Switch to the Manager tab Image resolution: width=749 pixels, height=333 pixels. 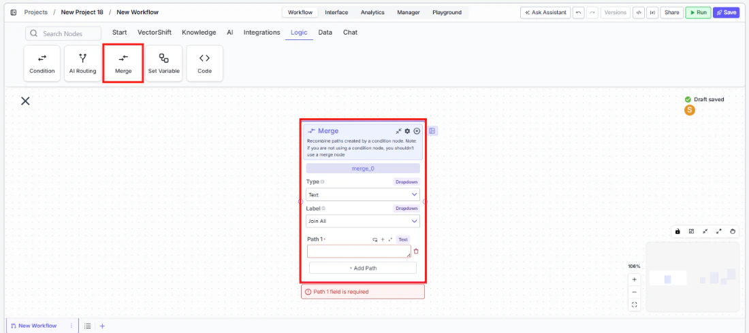[x=409, y=12]
